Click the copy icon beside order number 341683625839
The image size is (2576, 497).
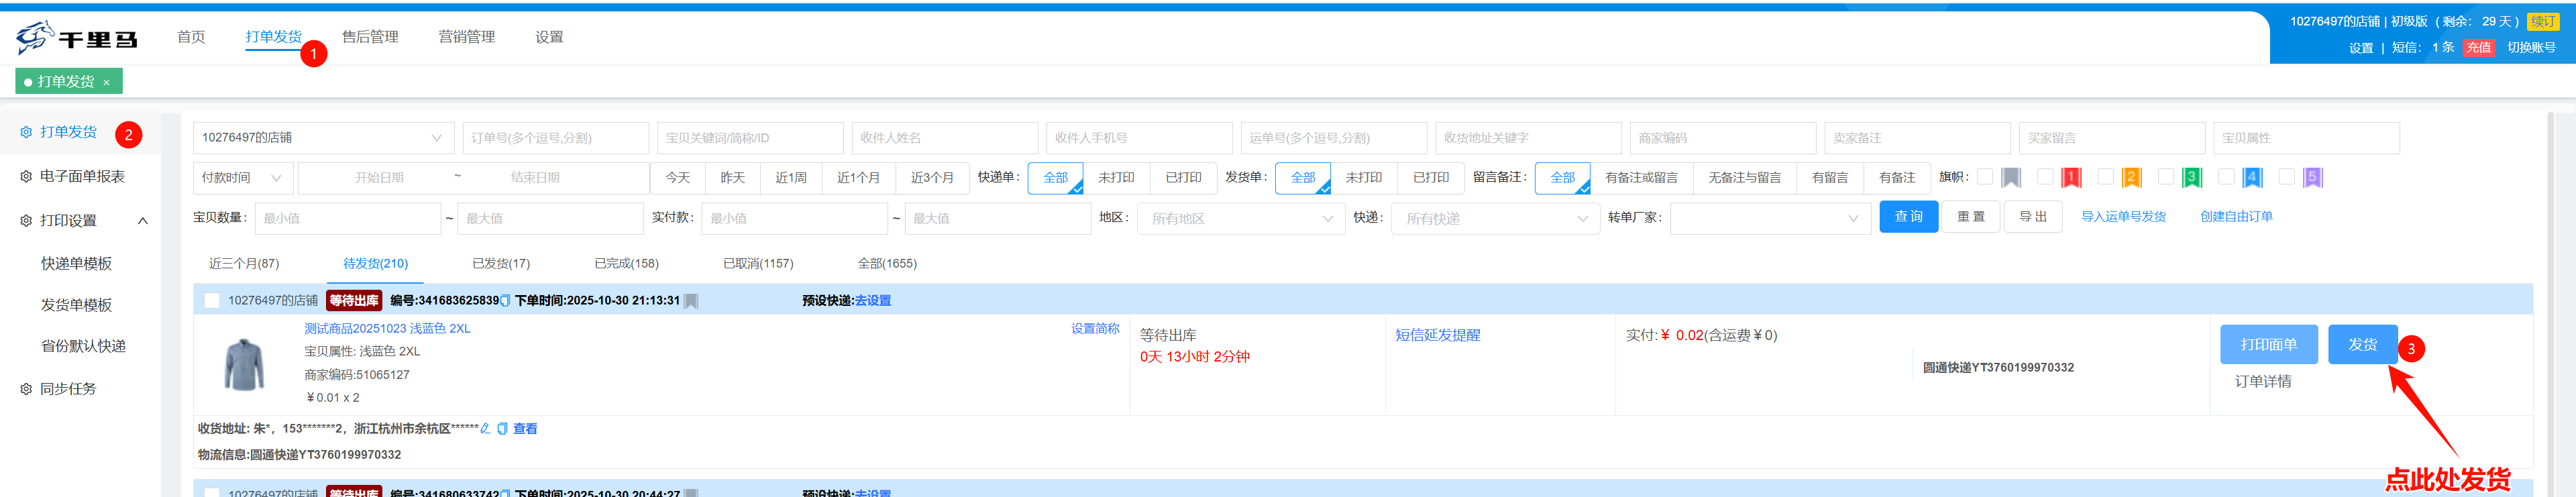(505, 301)
